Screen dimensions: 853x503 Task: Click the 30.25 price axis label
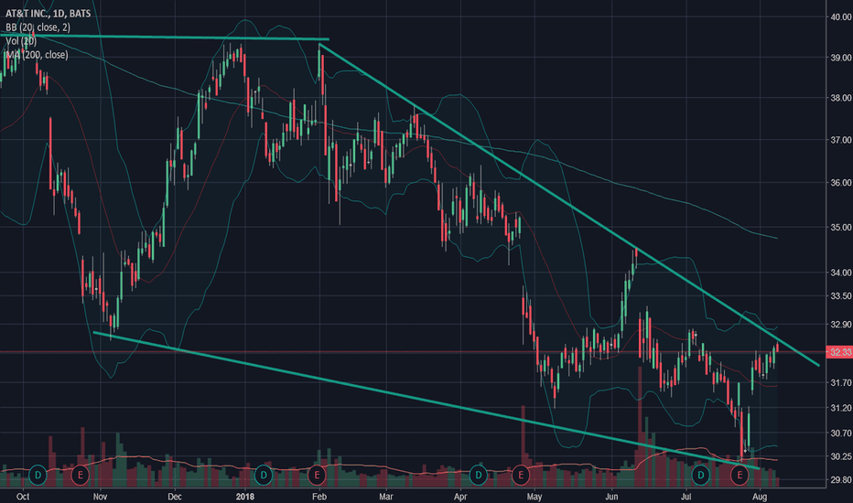pyautogui.click(x=840, y=456)
